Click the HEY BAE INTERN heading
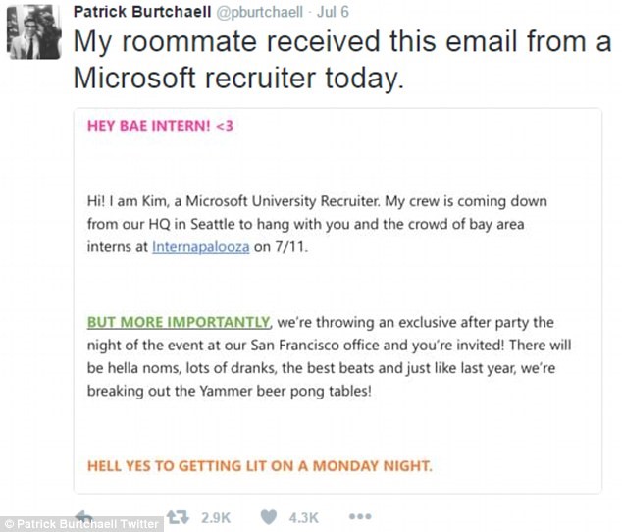Image resolution: width=622 pixels, height=532 pixels. 160,126
